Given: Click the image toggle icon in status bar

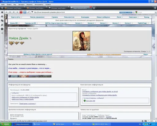Looking at the screenshot, I should pyautogui.click(x=146, y=121).
